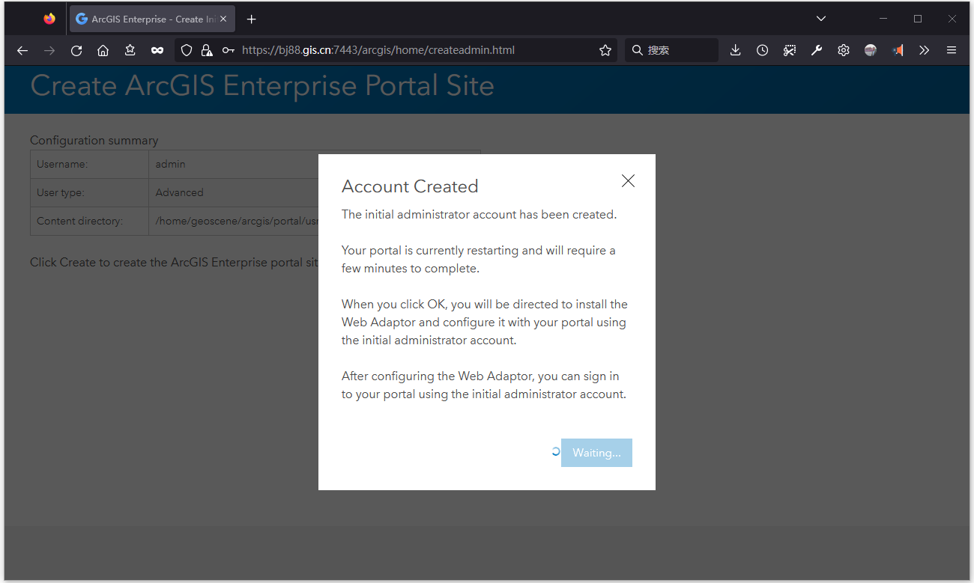Minimize the Firefox window
Image resolution: width=974 pixels, height=583 pixels.
point(883,19)
